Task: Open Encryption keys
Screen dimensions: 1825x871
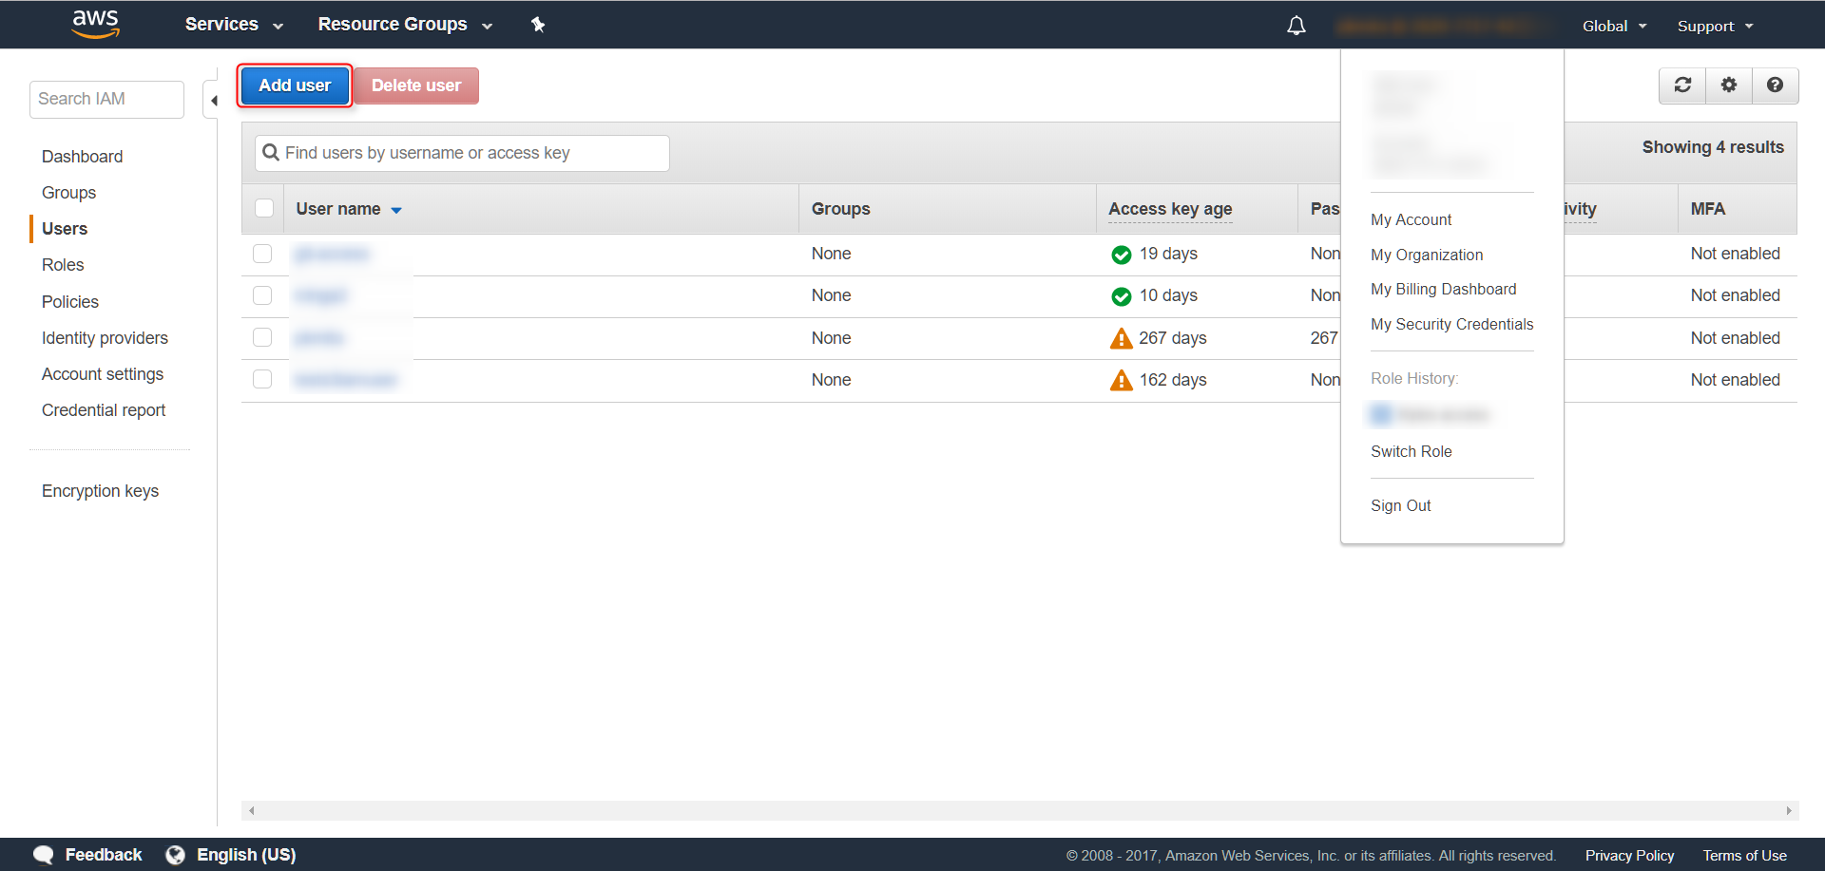Action: point(100,491)
